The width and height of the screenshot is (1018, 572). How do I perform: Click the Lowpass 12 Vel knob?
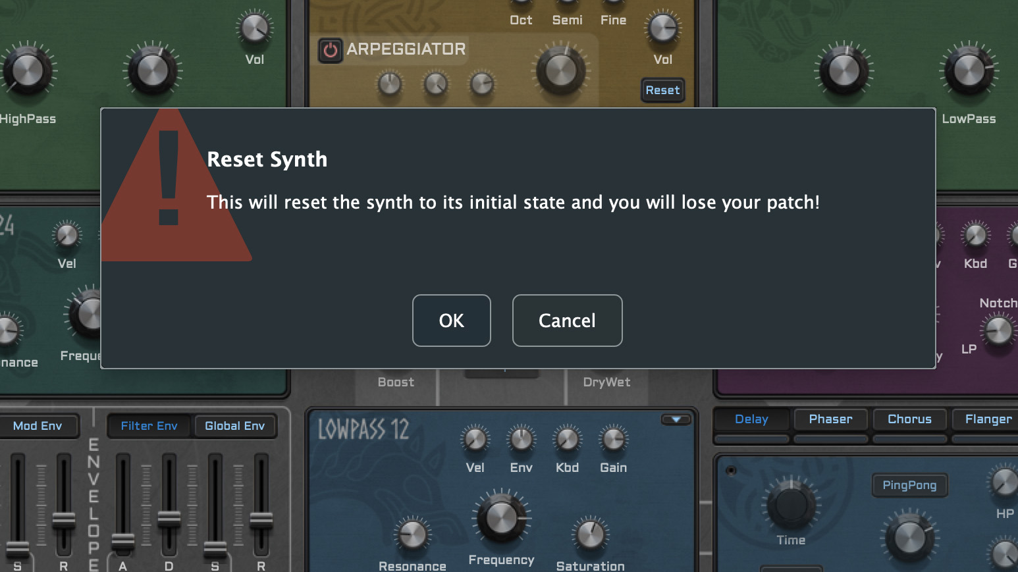[x=475, y=439]
